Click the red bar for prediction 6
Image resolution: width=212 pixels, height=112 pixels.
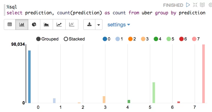pyautogui.click(x=179, y=102)
